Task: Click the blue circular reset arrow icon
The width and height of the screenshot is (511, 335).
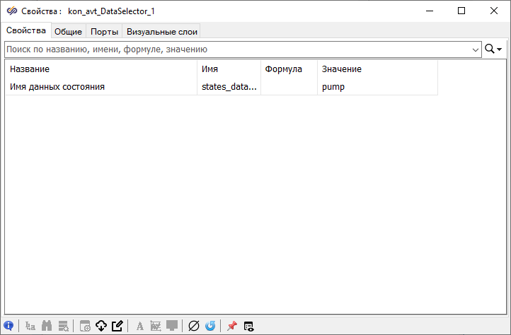Action: (x=210, y=326)
